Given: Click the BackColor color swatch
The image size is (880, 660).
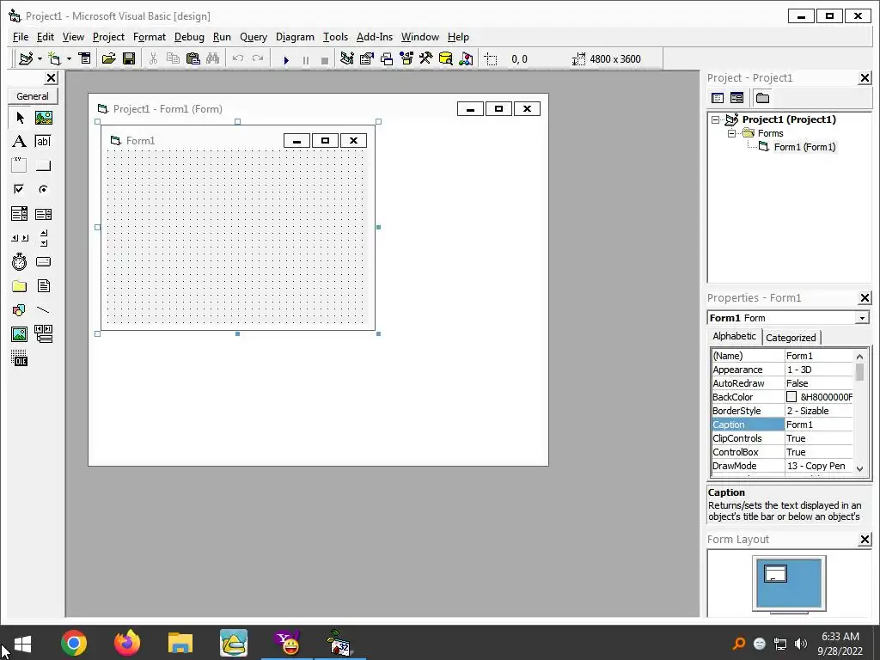Looking at the screenshot, I should tap(791, 397).
